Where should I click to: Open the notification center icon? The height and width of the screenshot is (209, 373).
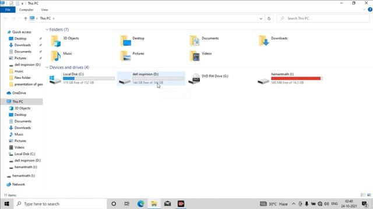tap(364, 204)
